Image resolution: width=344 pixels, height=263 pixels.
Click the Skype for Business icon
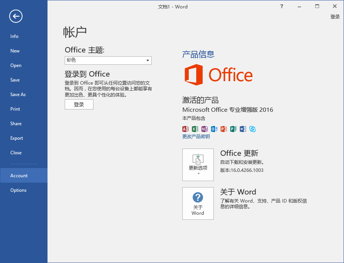pos(252,129)
